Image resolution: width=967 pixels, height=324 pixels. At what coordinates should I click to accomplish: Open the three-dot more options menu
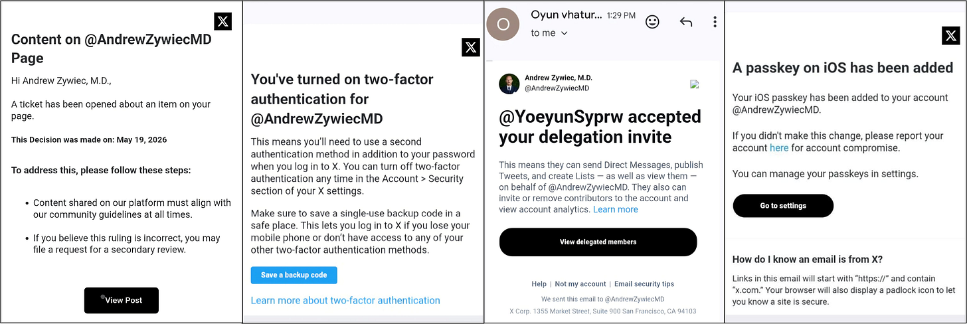[715, 22]
